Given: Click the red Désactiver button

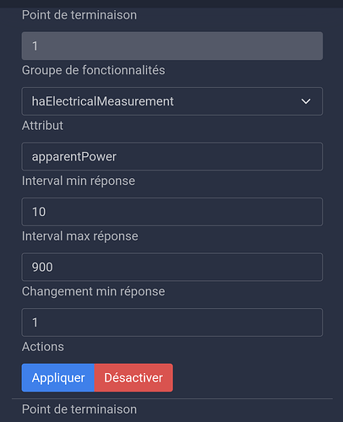Looking at the screenshot, I should [x=133, y=377].
